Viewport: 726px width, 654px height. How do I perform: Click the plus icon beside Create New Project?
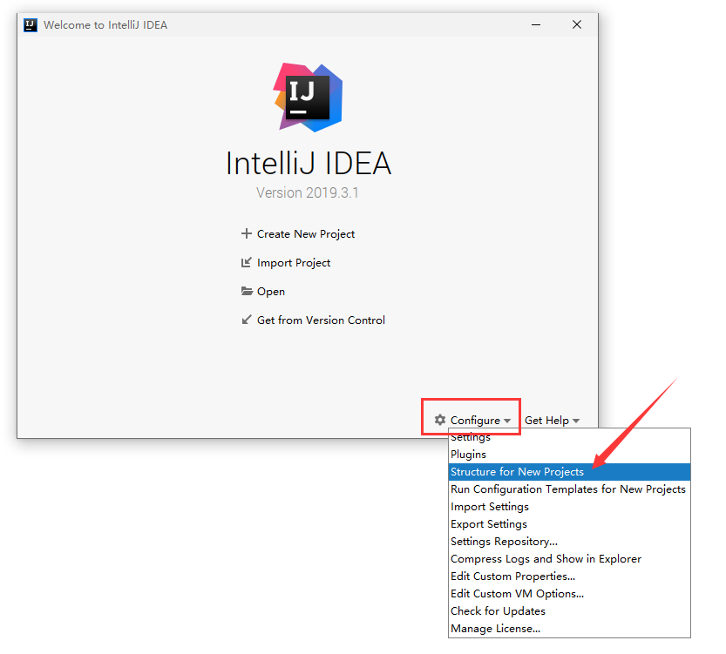(247, 233)
